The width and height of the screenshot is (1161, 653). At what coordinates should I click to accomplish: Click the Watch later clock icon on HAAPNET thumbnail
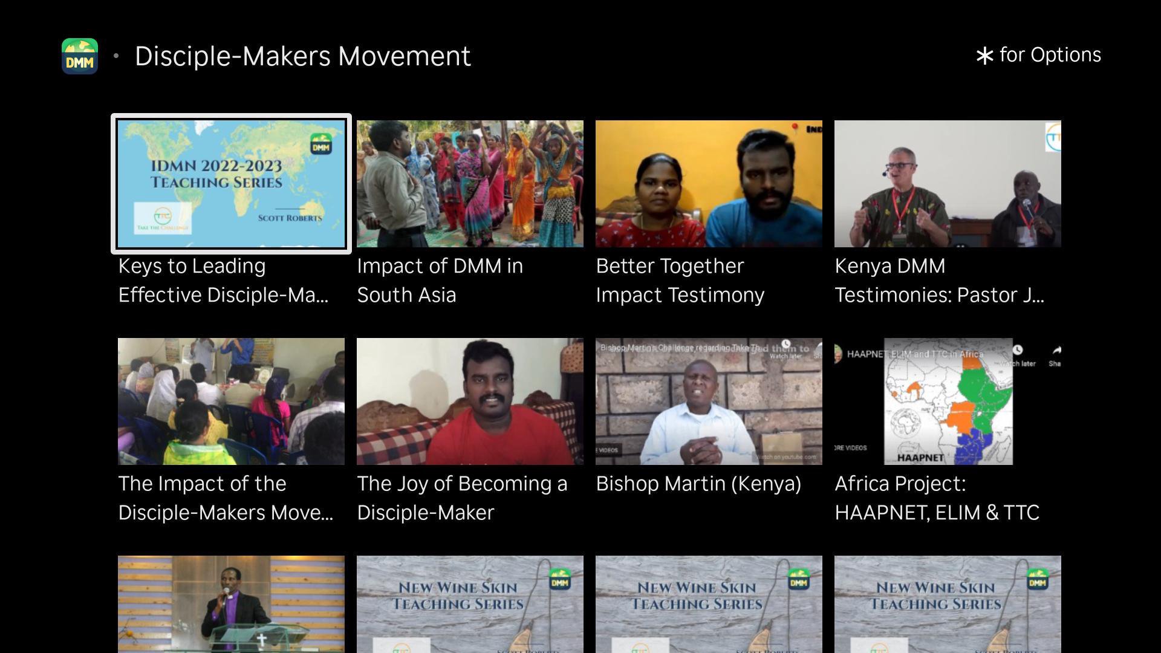[1018, 350]
